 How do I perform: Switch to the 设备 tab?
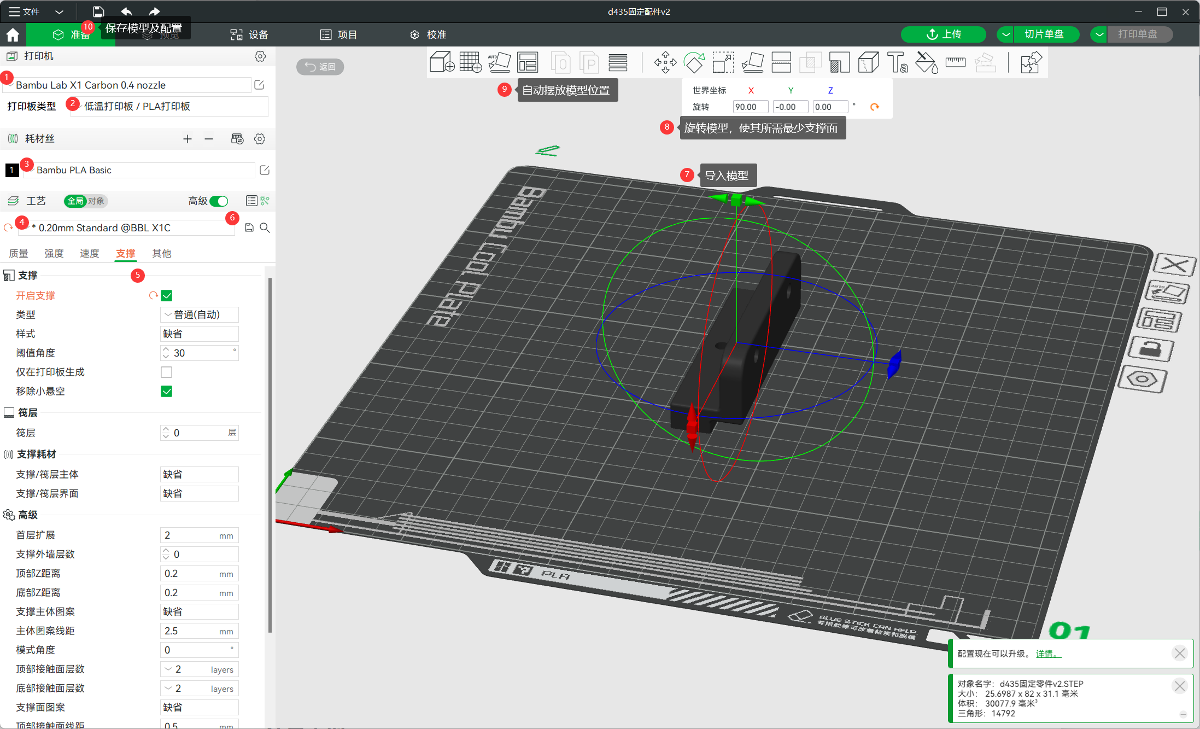coord(249,35)
